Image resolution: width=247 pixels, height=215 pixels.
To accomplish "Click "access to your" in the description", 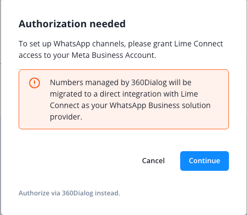I will click(44, 55).
